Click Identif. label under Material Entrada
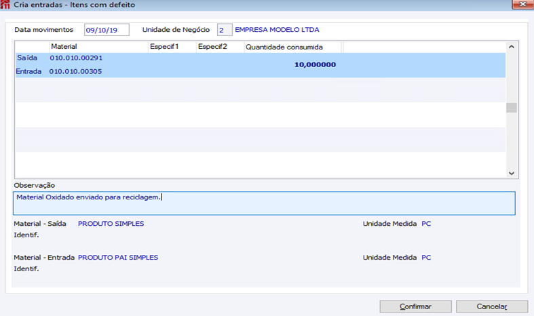534x316 pixels. [x=26, y=269]
